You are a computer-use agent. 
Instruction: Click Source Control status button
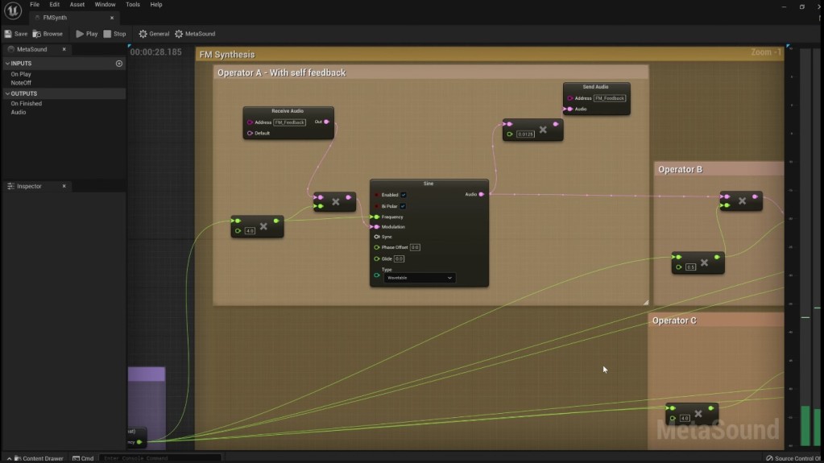click(x=793, y=458)
